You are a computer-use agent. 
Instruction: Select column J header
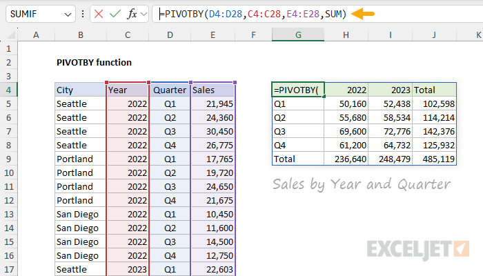(434, 34)
